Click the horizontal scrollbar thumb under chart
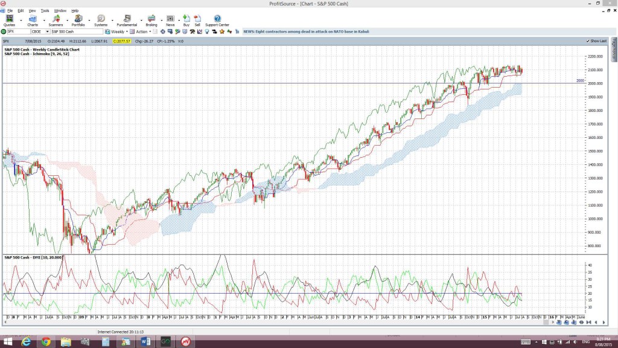Image resolution: width=618 pixels, height=348 pixels. coord(546,323)
